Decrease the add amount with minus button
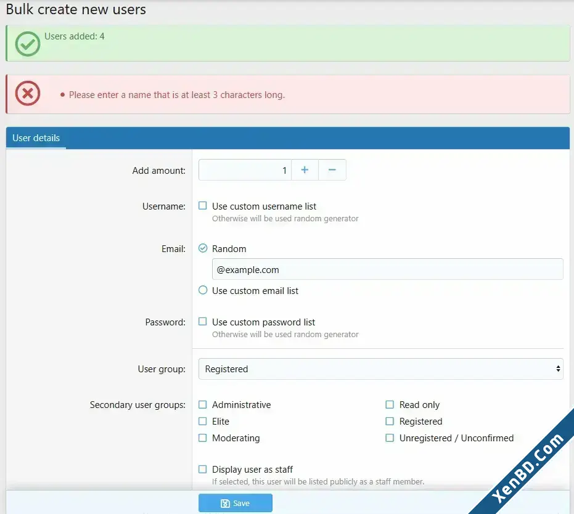The image size is (574, 514). click(332, 169)
